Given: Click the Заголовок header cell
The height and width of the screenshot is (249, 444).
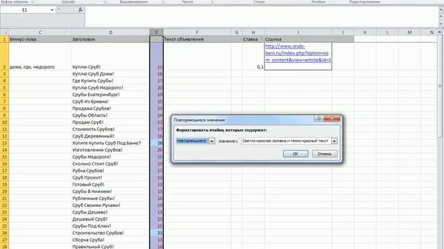Looking at the screenshot, I should [x=110, y=39].
